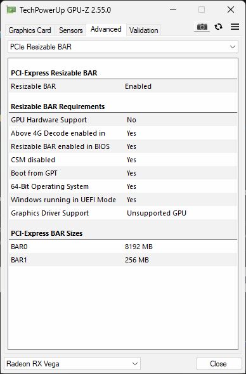Open the Sensors tab

point(70,30)
